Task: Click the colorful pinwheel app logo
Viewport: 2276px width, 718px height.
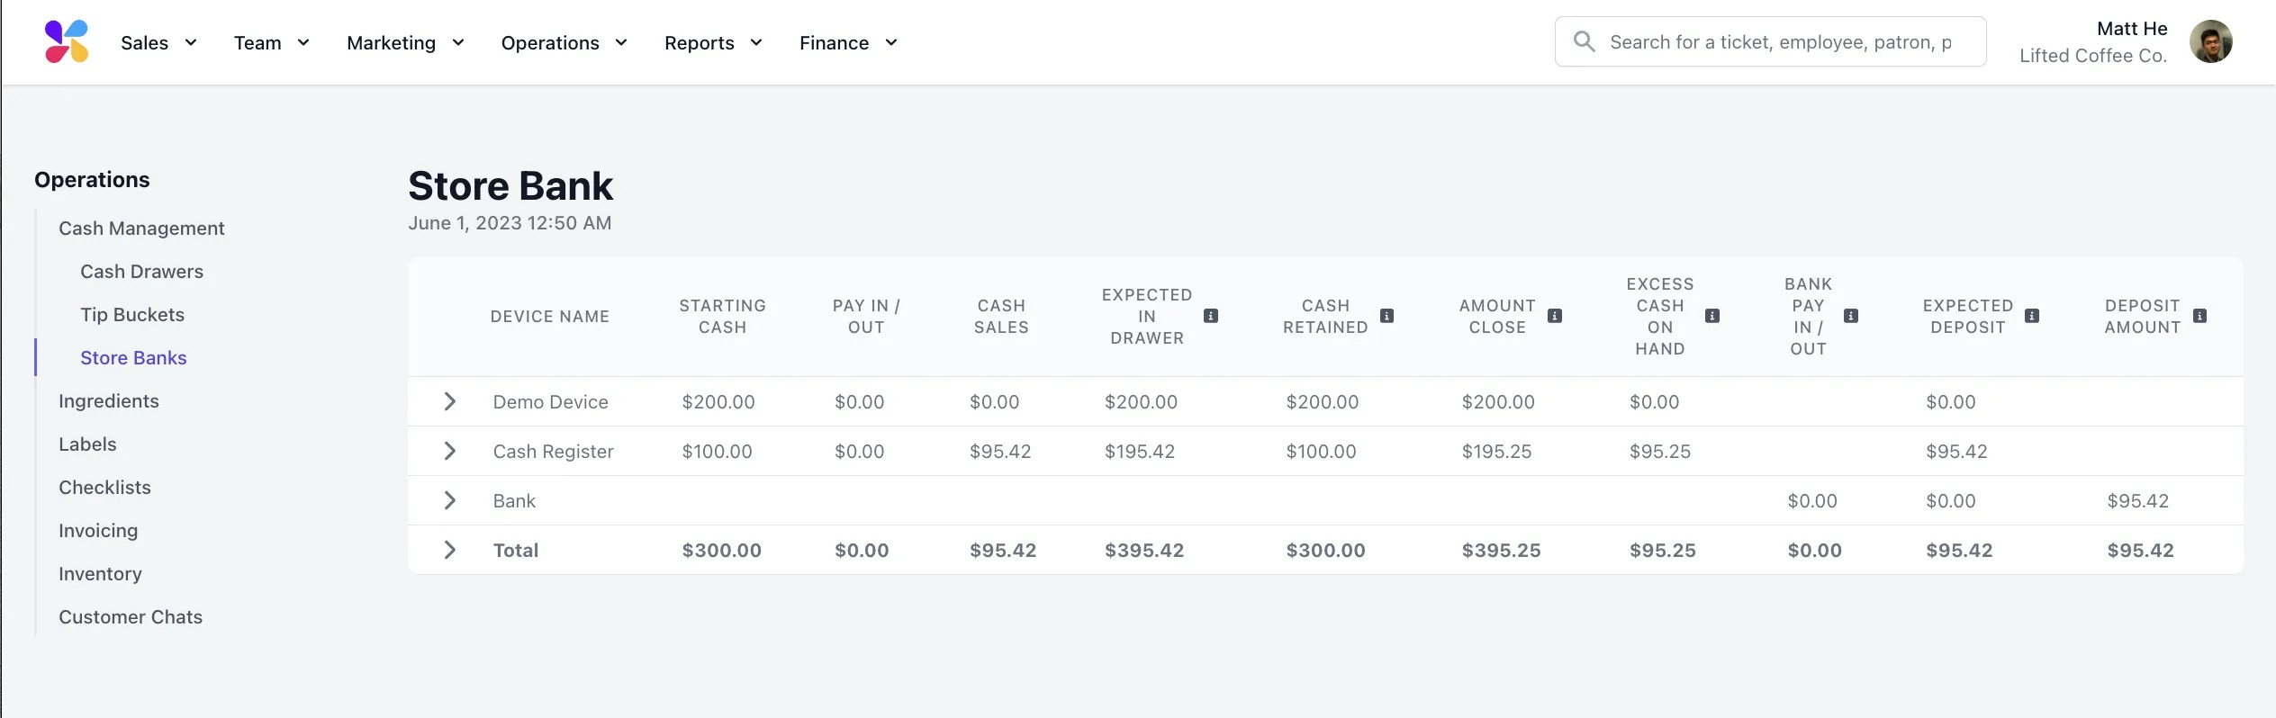Action: click(67, 41)
